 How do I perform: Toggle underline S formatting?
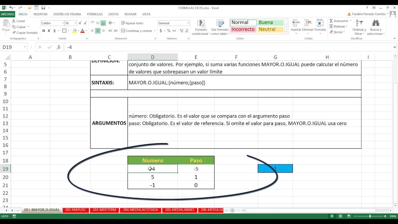(54, 31)
